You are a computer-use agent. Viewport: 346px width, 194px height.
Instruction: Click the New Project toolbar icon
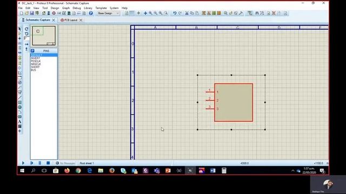(x=22, y=13)
